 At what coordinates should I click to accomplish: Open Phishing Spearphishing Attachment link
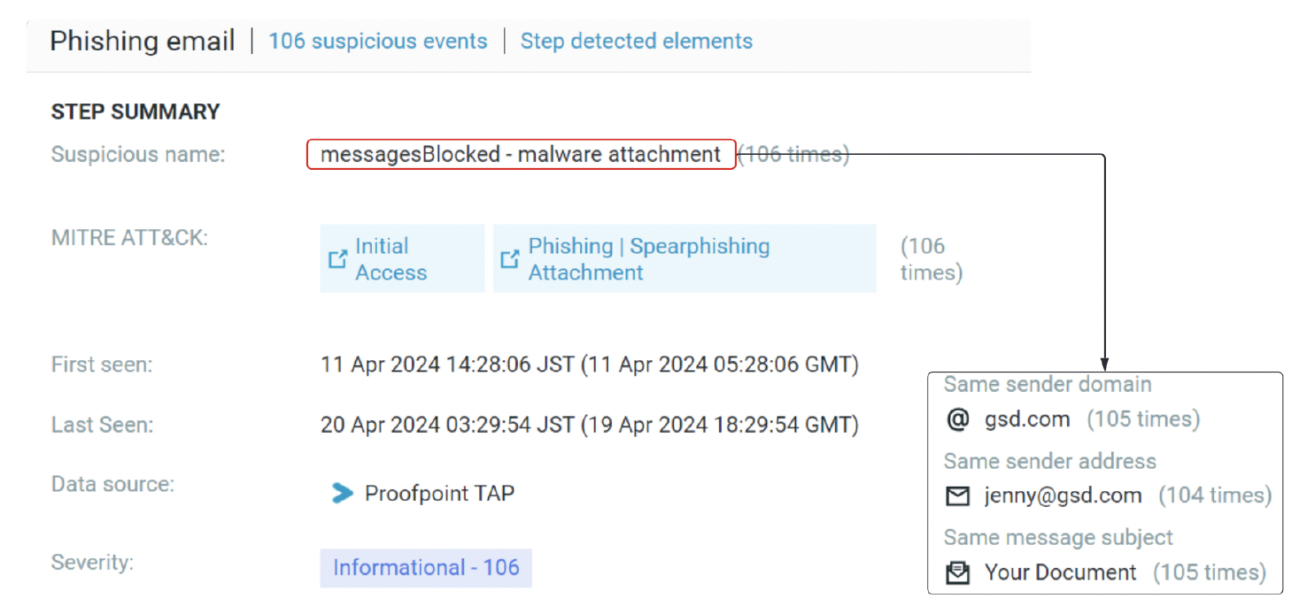coord(648,259)
